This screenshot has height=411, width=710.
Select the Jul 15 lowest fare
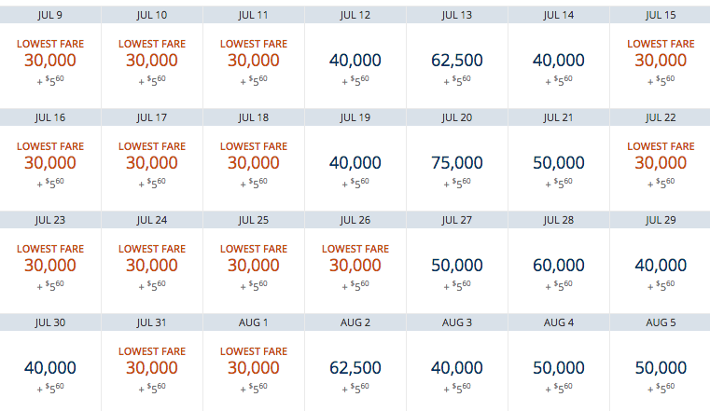click(x=661, y=60)
